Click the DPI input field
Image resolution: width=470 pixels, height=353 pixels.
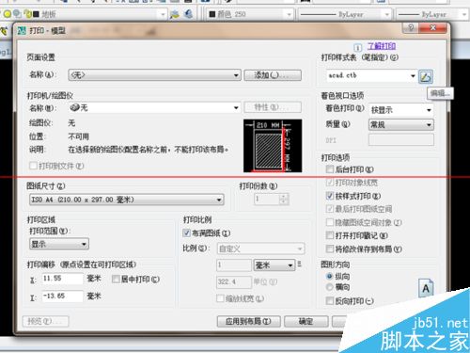coord(401,139)
